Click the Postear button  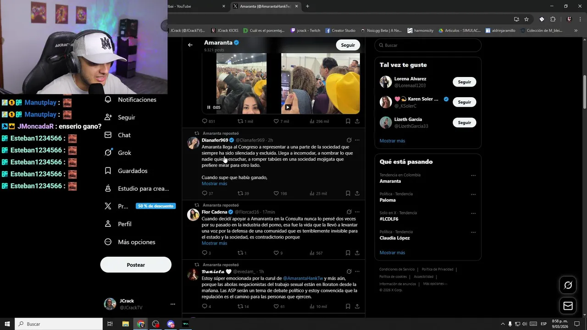[x=136, y=265]
